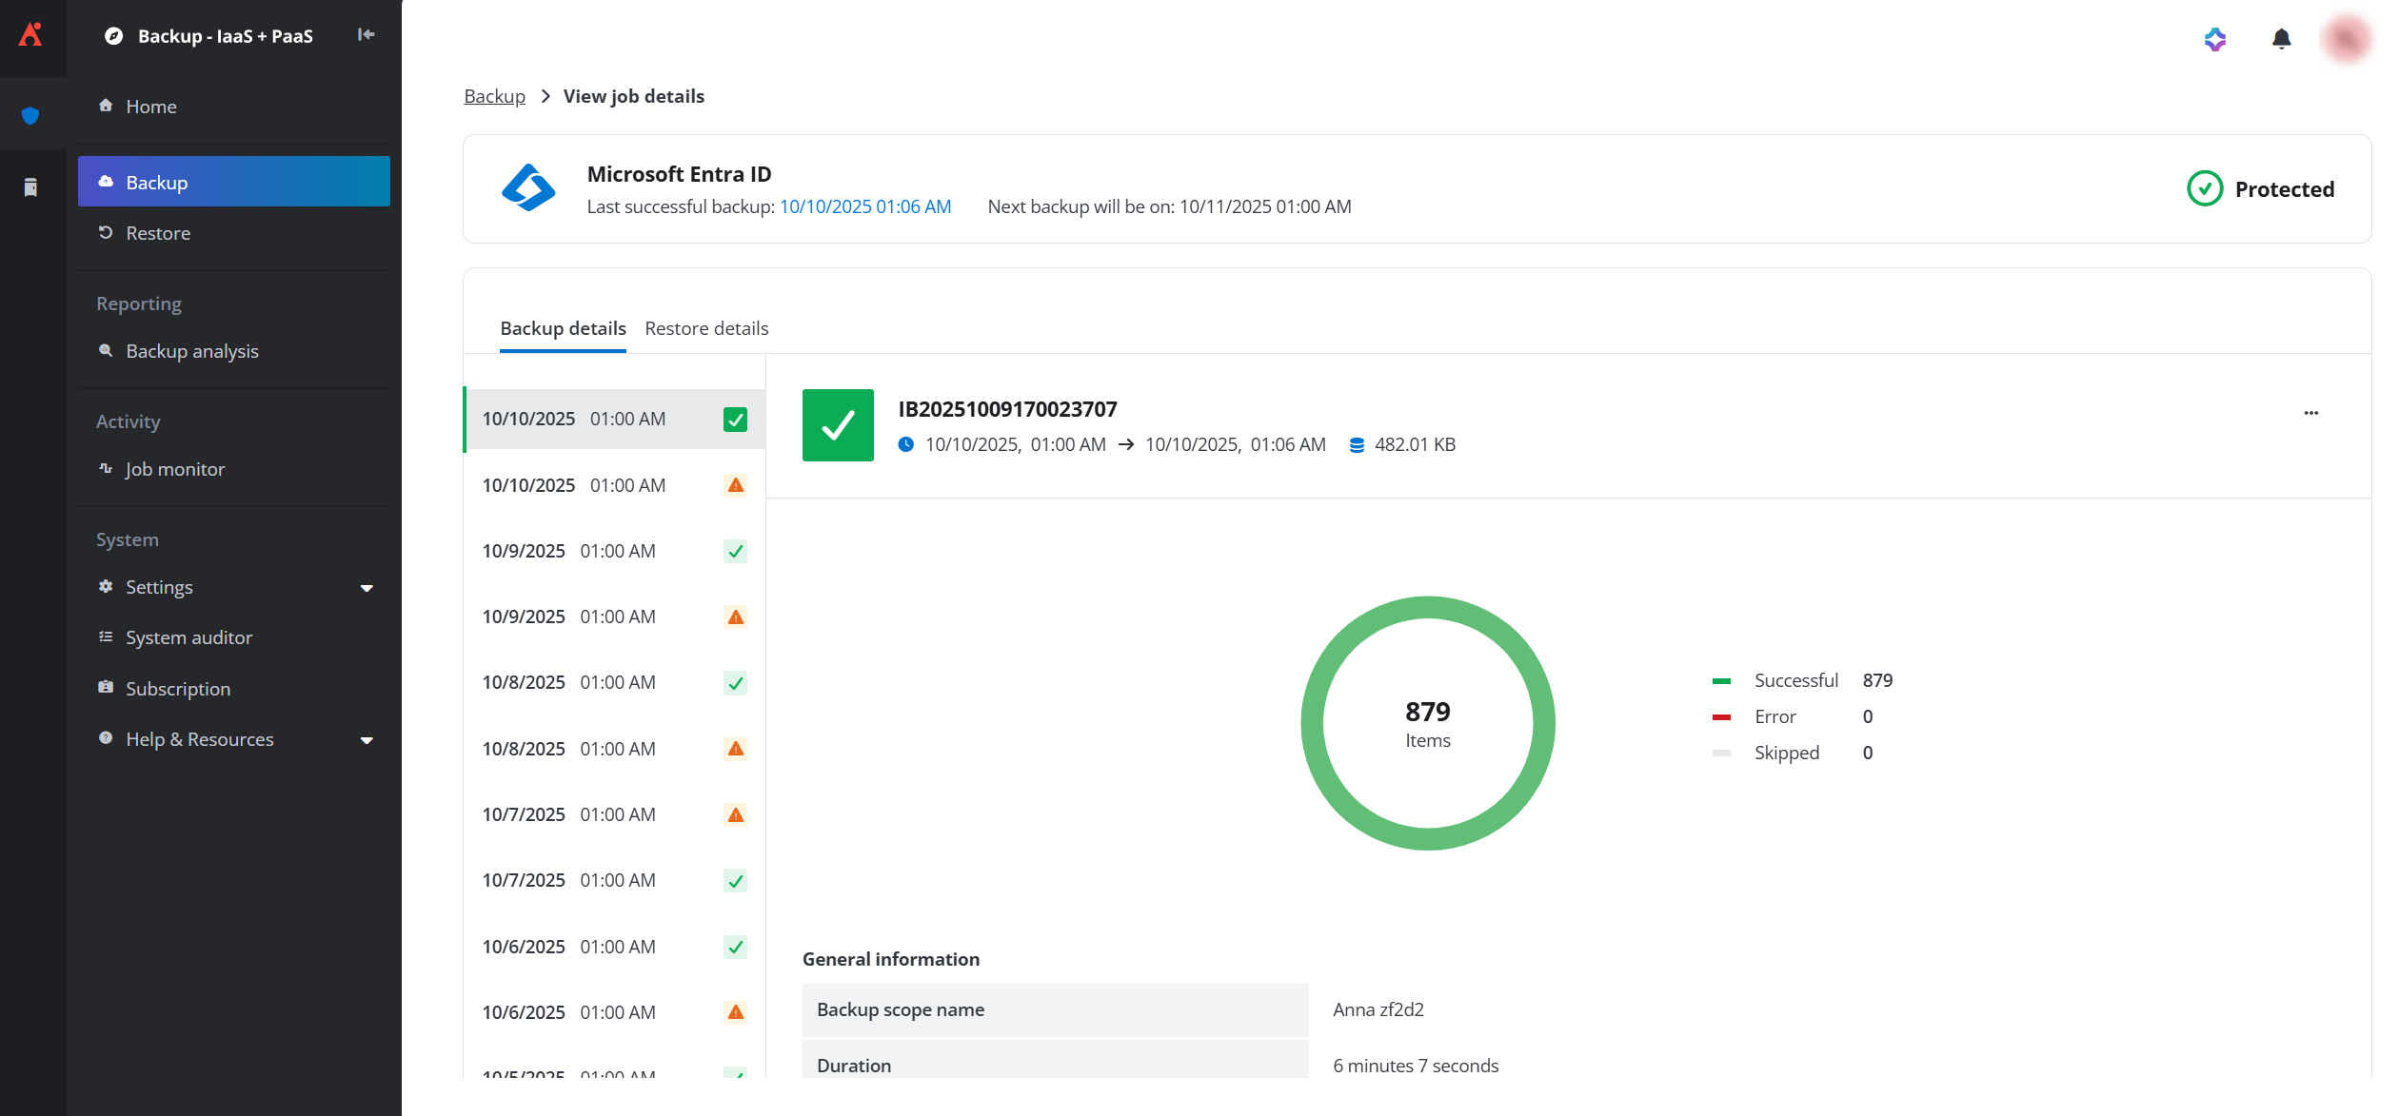Click the last successful backup timestamp link
2399x1116 pixels.
pos(863,206)
